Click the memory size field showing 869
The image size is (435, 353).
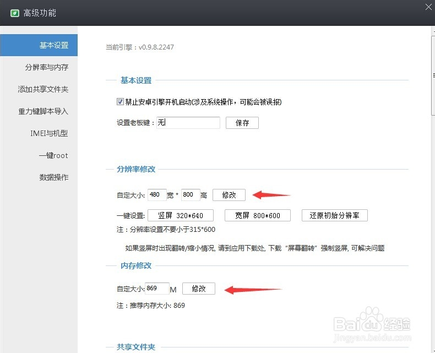pyautogui.click(x=157, y=289)
